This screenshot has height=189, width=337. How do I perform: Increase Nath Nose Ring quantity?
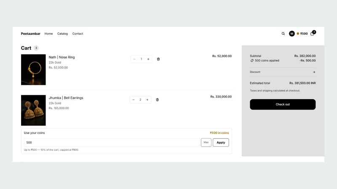pyautogui.click(x=148, y=59)
